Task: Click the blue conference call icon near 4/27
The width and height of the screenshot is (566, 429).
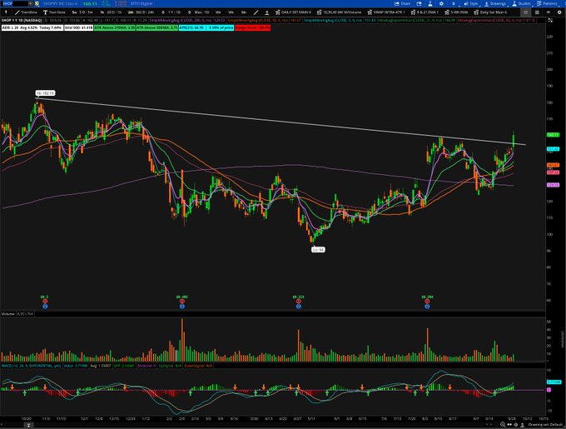Action: click(x=299, y=307)
